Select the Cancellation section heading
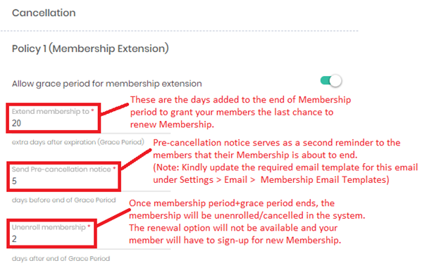Viewport: 439px width, 268px height. 44,13
